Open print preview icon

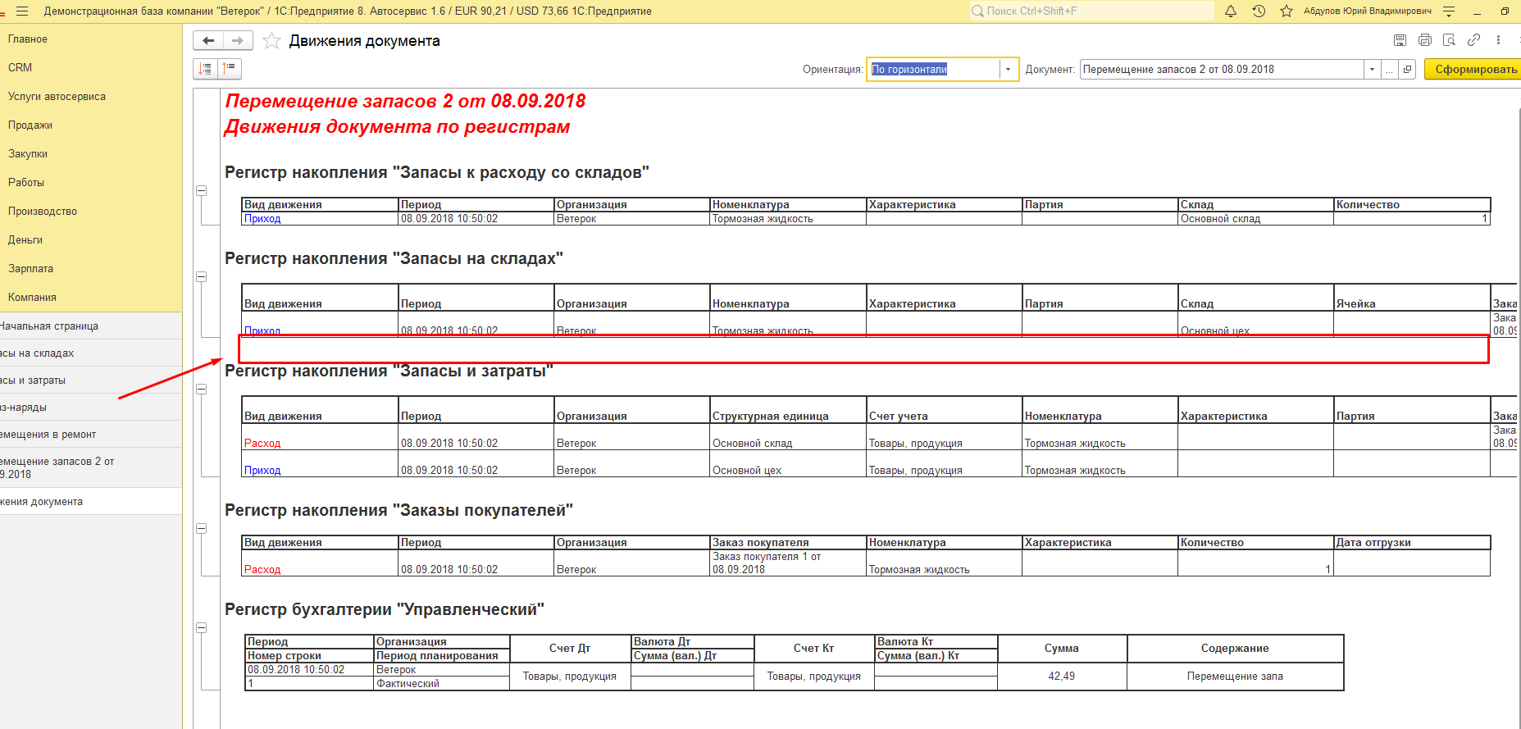click(1449, 40)
